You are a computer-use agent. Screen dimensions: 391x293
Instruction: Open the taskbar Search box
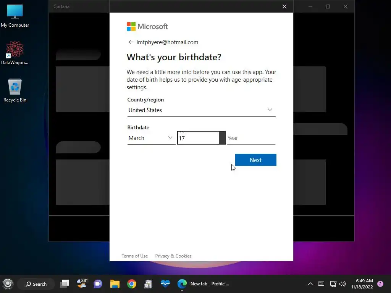(36, 284)
